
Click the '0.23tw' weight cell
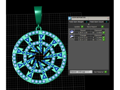(x=99, y=40)
